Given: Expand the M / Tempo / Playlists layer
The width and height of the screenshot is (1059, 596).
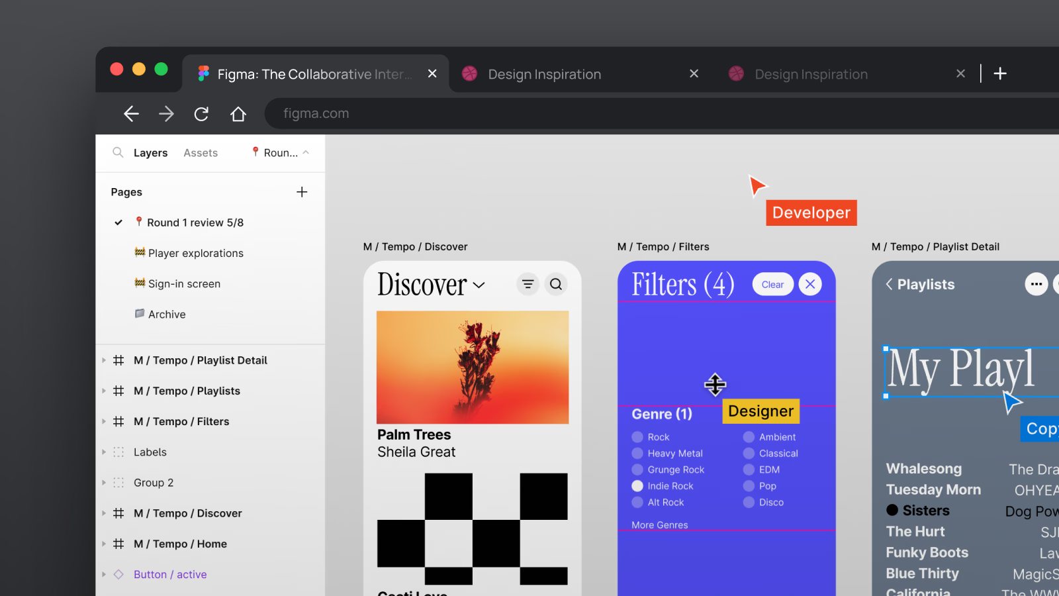Looking at the screenshot, I should [x=104, y=391].
